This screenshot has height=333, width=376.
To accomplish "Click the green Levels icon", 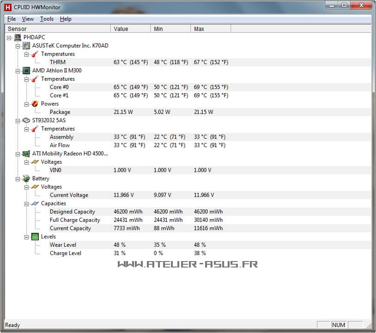I will coord(35,237).
